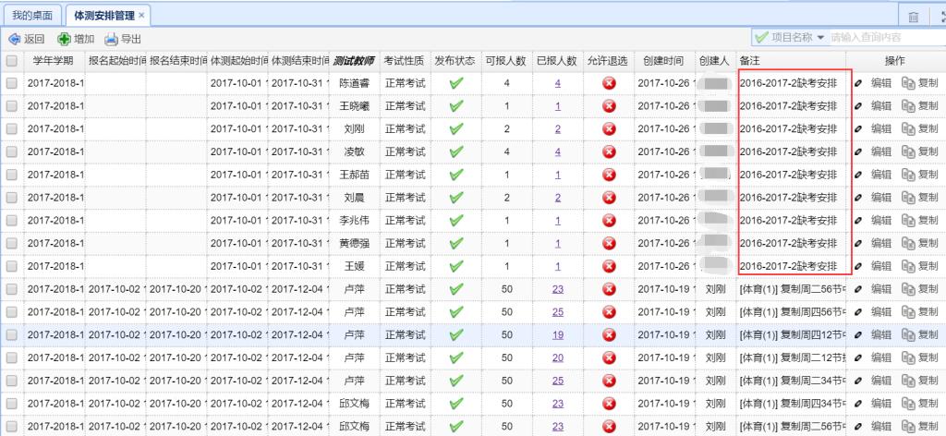The image size is (946, 436).
Task: Check the checkbox for 陈道睿 row
Action: click(x=11, y=83)
